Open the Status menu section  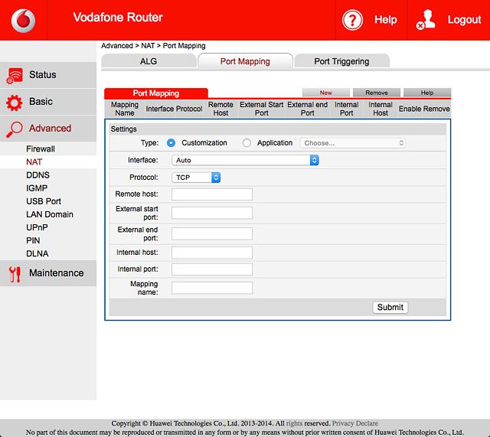48,75
